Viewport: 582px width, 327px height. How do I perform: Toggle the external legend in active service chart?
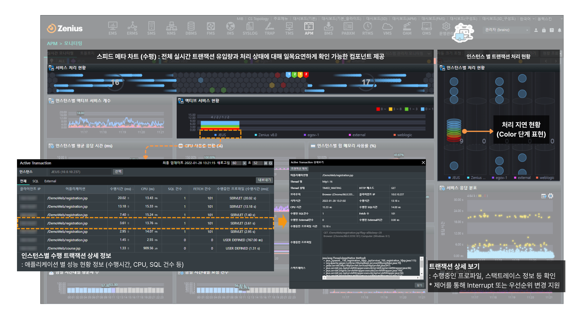357,135
